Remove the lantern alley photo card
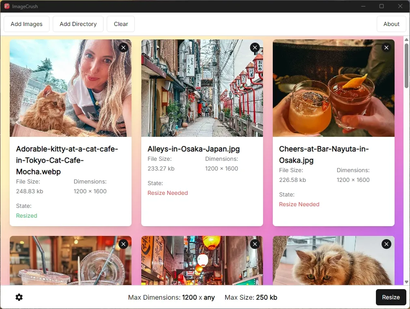Viewport: 410px width, 309px height. click(x=255, y=244)
